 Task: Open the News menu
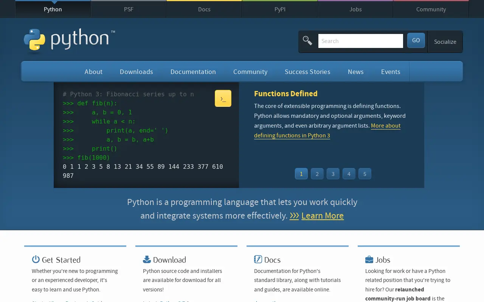(356, 72)
